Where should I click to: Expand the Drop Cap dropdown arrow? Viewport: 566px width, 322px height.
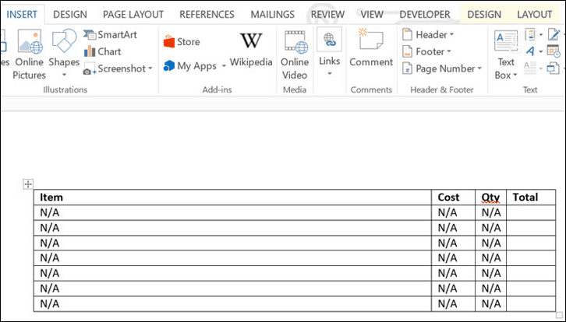pyautogui.click(x=541, y=68)
